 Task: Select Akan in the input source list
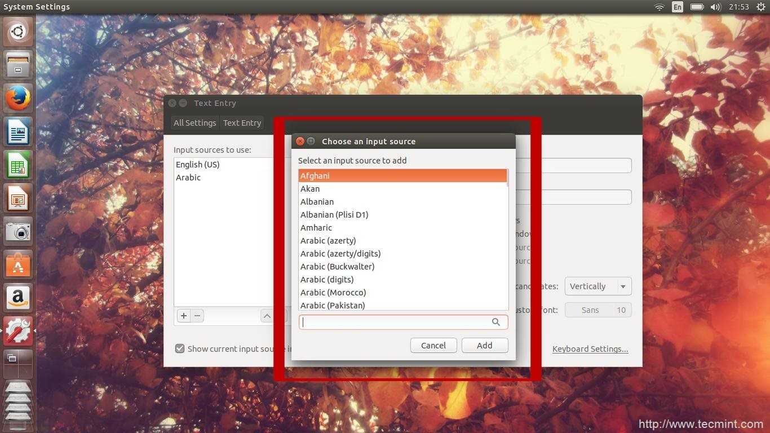point(402,189)
